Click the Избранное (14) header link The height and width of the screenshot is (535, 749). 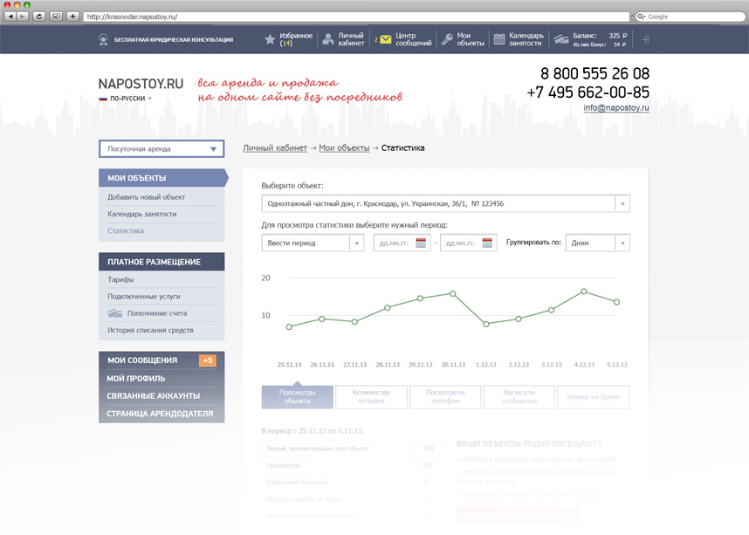pos(296,39)
